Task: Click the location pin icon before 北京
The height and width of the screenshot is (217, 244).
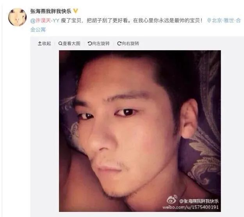Action: [209, 20]
